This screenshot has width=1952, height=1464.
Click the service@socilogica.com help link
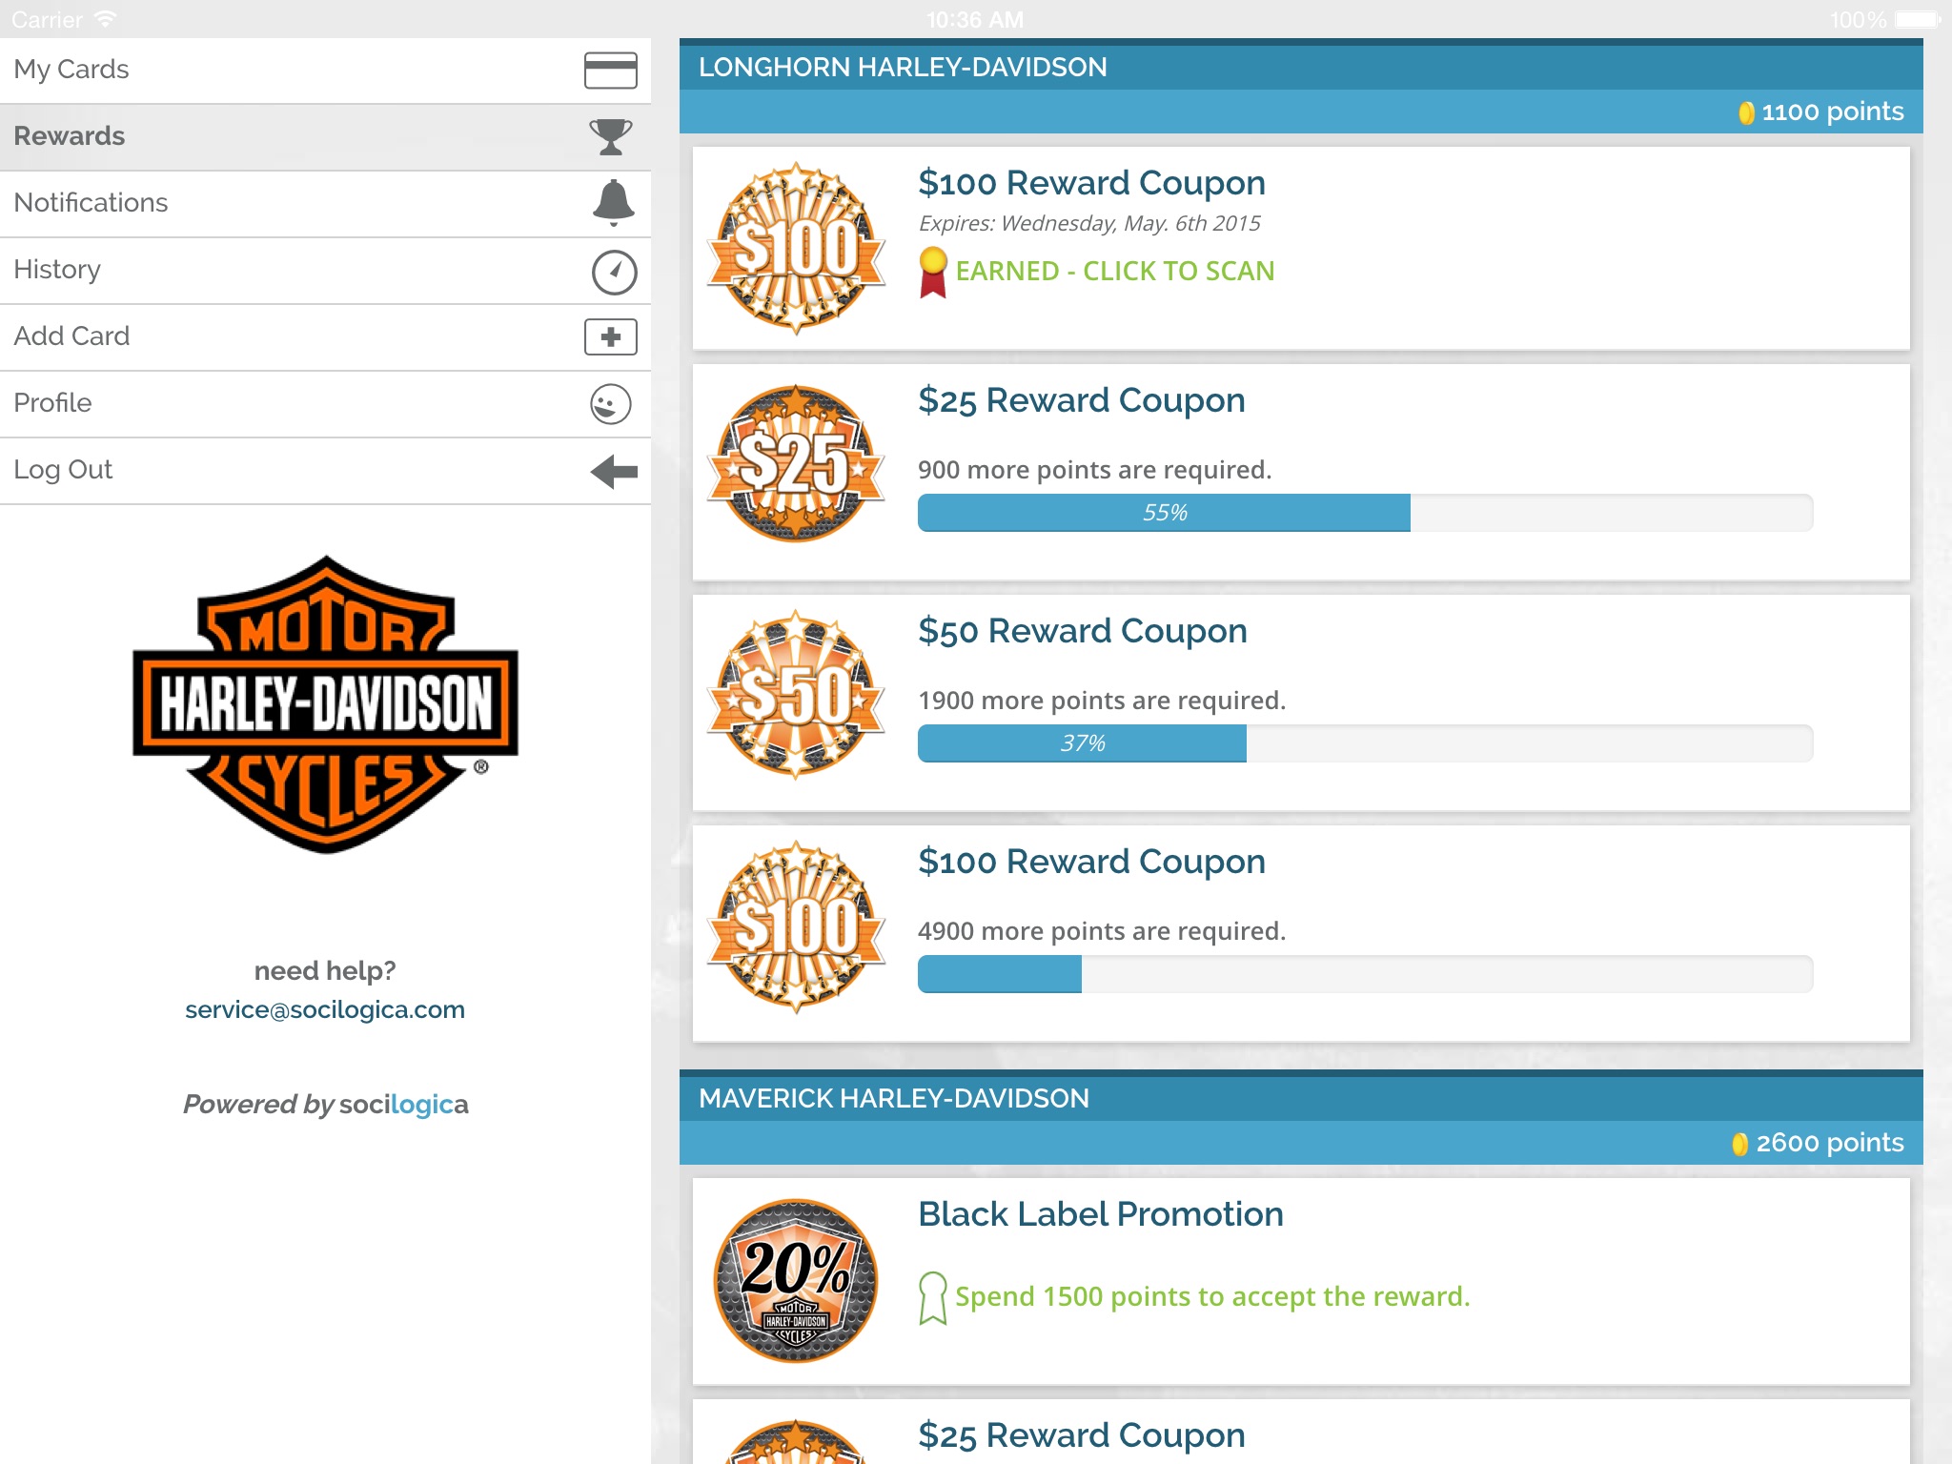(x=326, y=1008)
